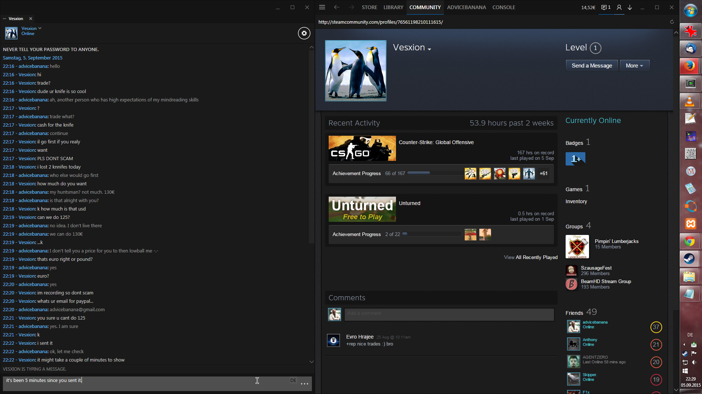Click the Send a Message button

tap(592, 66)
